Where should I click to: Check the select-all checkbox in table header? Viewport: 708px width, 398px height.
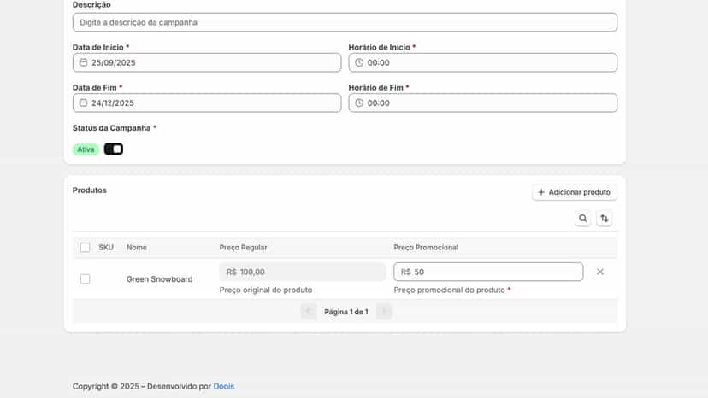point(85,248)
